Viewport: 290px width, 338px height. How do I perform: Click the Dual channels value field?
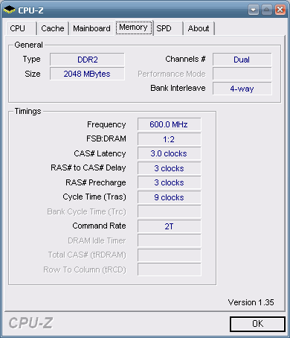pos(242,60)
